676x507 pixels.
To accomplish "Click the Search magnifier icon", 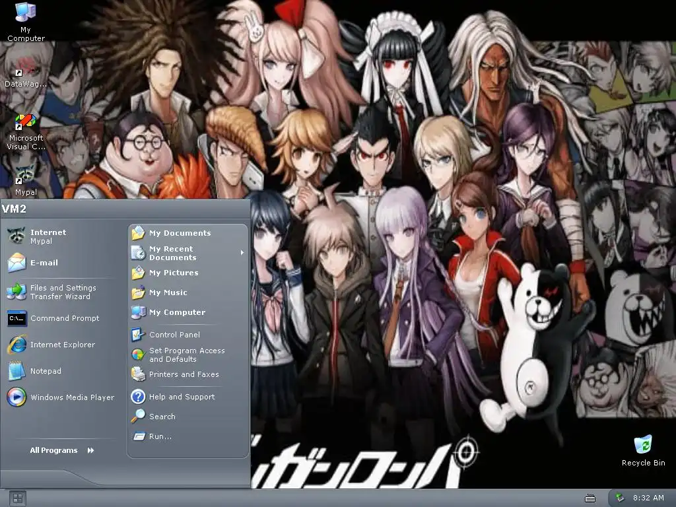I will click(139, 417).
